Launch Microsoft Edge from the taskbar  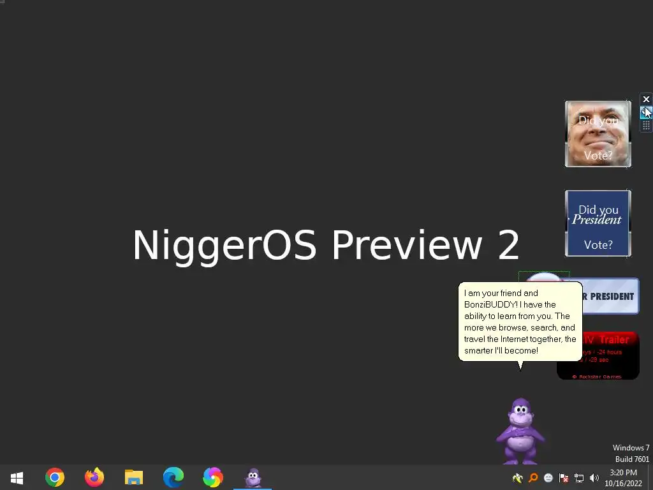click(173, 477)
